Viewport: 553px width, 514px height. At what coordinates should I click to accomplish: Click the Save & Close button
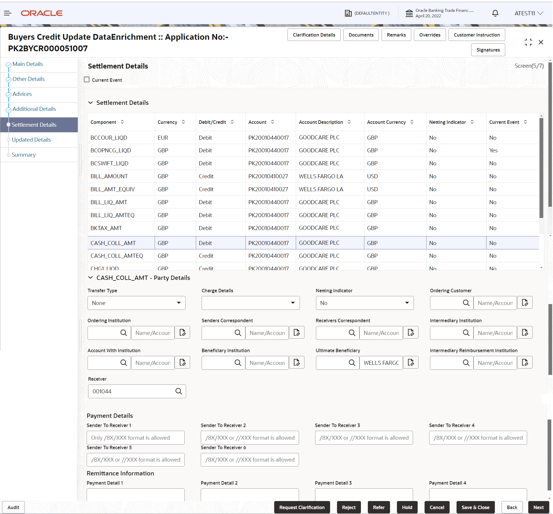click(475, 507)
